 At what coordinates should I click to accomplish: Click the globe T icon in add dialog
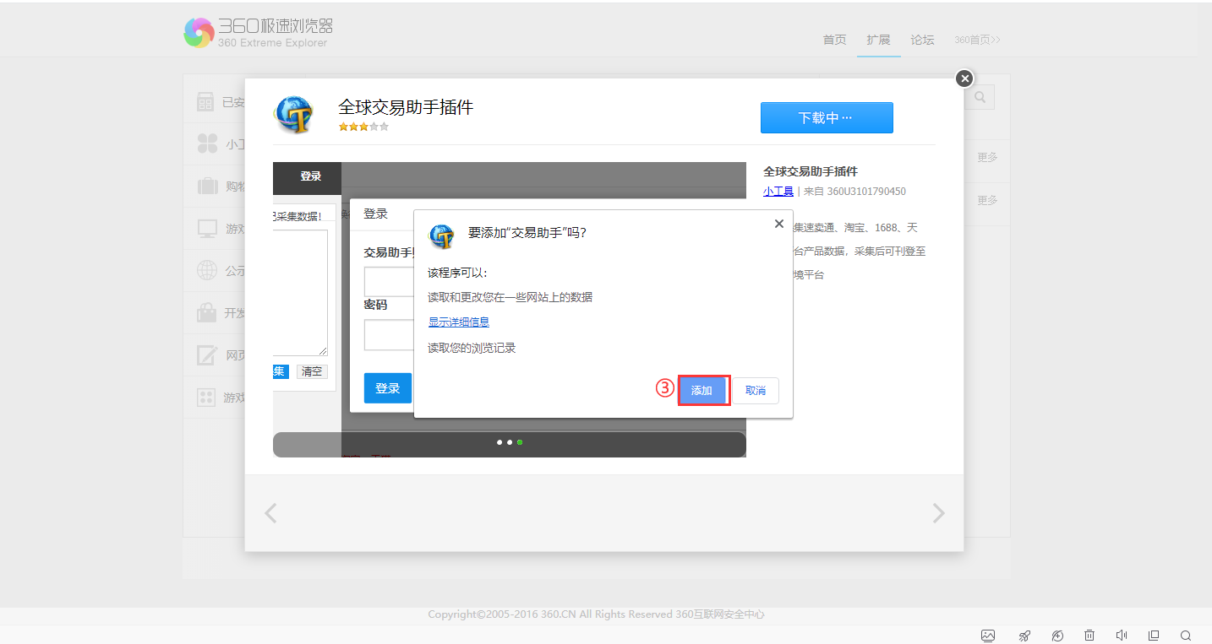tap(442, 235)
